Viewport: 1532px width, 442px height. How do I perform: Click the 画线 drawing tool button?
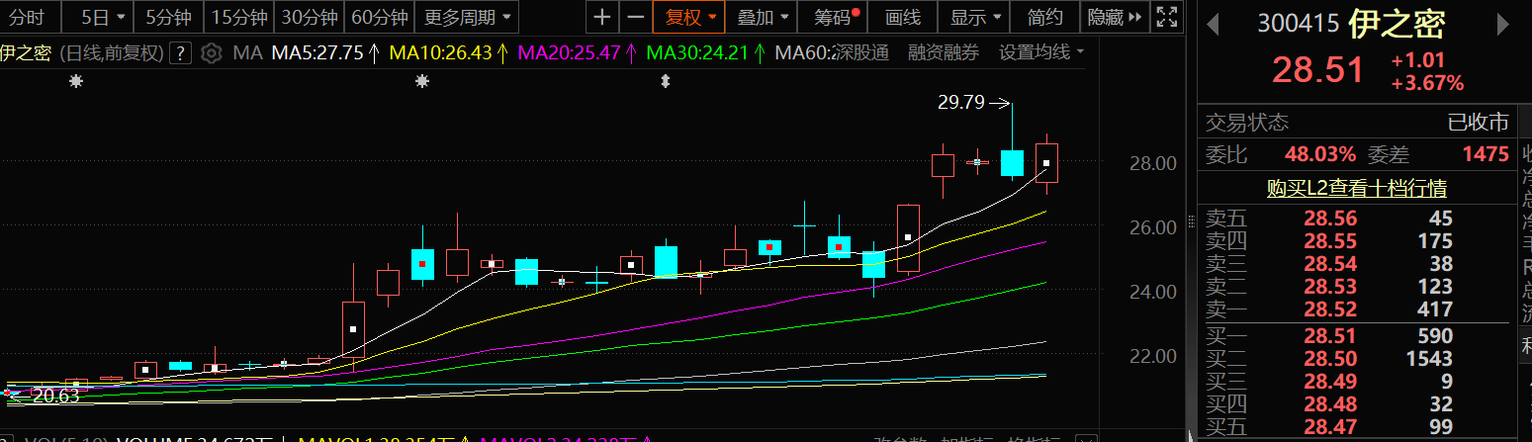coord(902,17)
